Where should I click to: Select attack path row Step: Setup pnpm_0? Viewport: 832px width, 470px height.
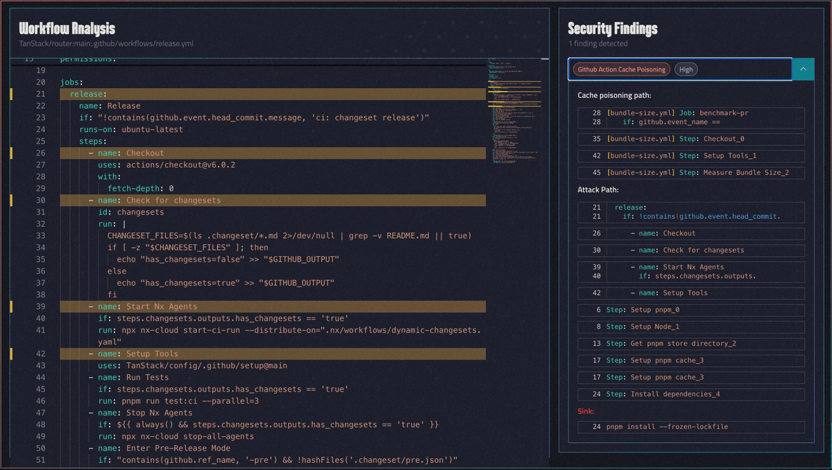[691, 310]
